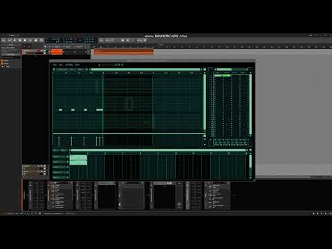Start playback with Bitwig transport play button

(15, 40)
